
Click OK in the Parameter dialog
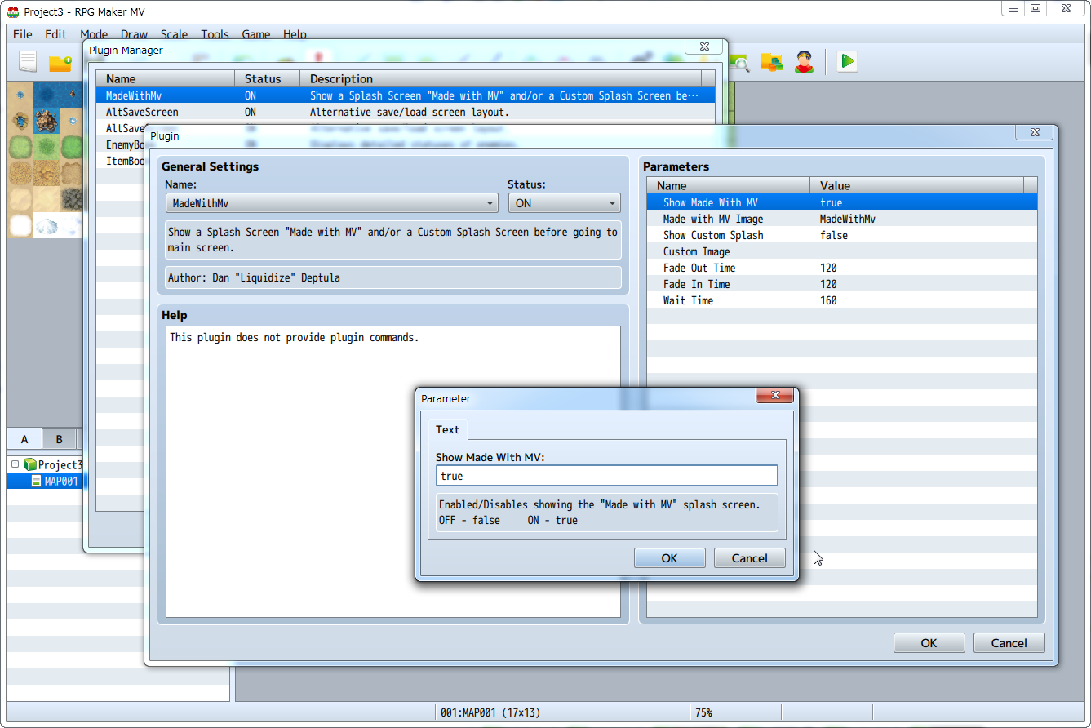669,558
